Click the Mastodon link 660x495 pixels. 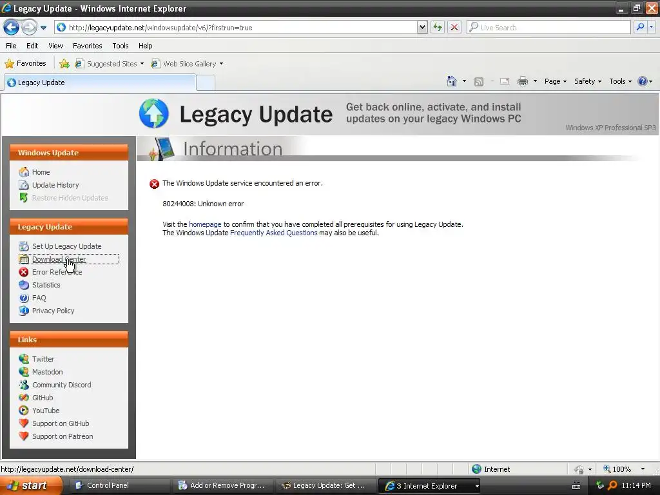click(x=47, y=372)
